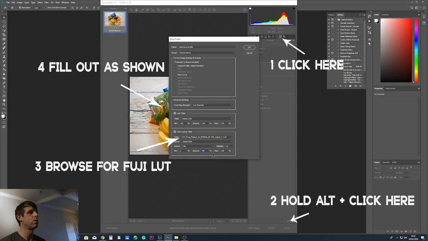Click Create new set folder icon in Actions
428x241 pixels.
click(350, 86)
